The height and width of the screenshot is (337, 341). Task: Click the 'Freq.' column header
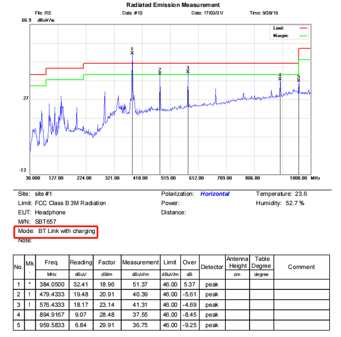point(52,263)
